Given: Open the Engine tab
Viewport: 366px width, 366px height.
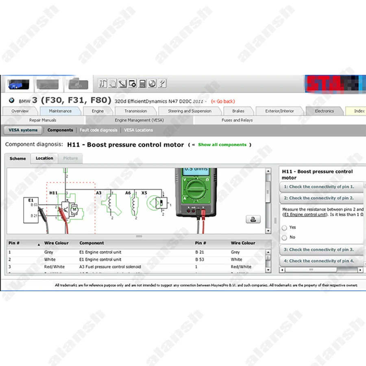Looking at the screenshot, I should pyautogui.click(x=98, y=111).
